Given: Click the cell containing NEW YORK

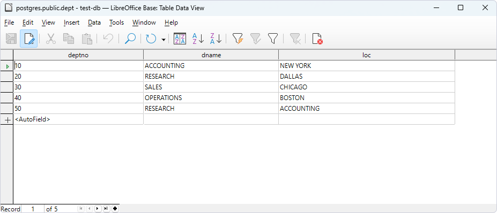Looking at the screenshot, I should coord(367,66).
